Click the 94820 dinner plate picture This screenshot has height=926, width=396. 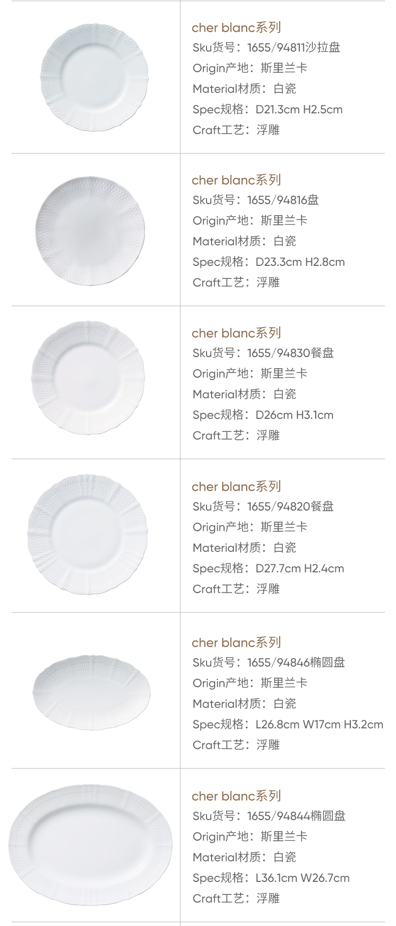pyautogui.click(x=88, y=534)
